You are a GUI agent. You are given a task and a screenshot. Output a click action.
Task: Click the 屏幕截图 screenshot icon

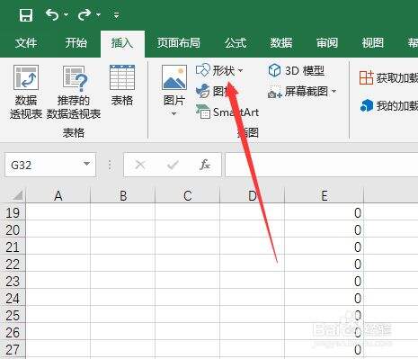(x=274, y=92)
